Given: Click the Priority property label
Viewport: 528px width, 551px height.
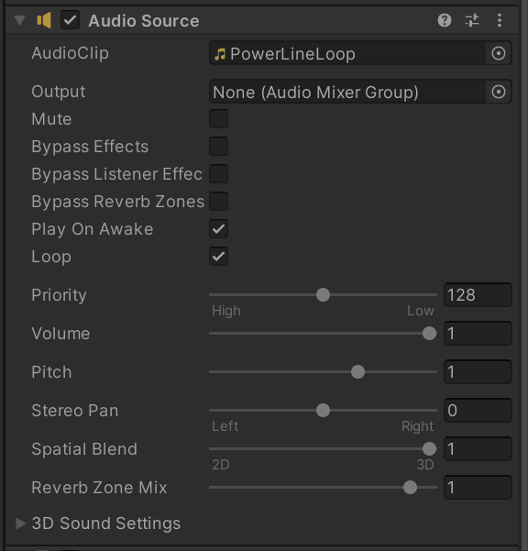Looking at the screenshot, I should (59, 295).
